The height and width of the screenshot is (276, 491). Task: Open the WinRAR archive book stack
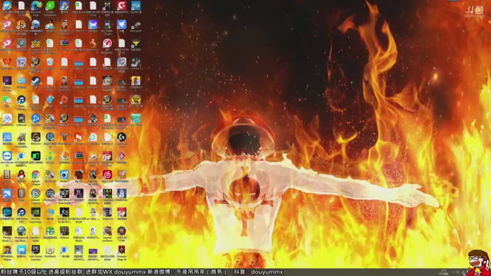(79, 156)
